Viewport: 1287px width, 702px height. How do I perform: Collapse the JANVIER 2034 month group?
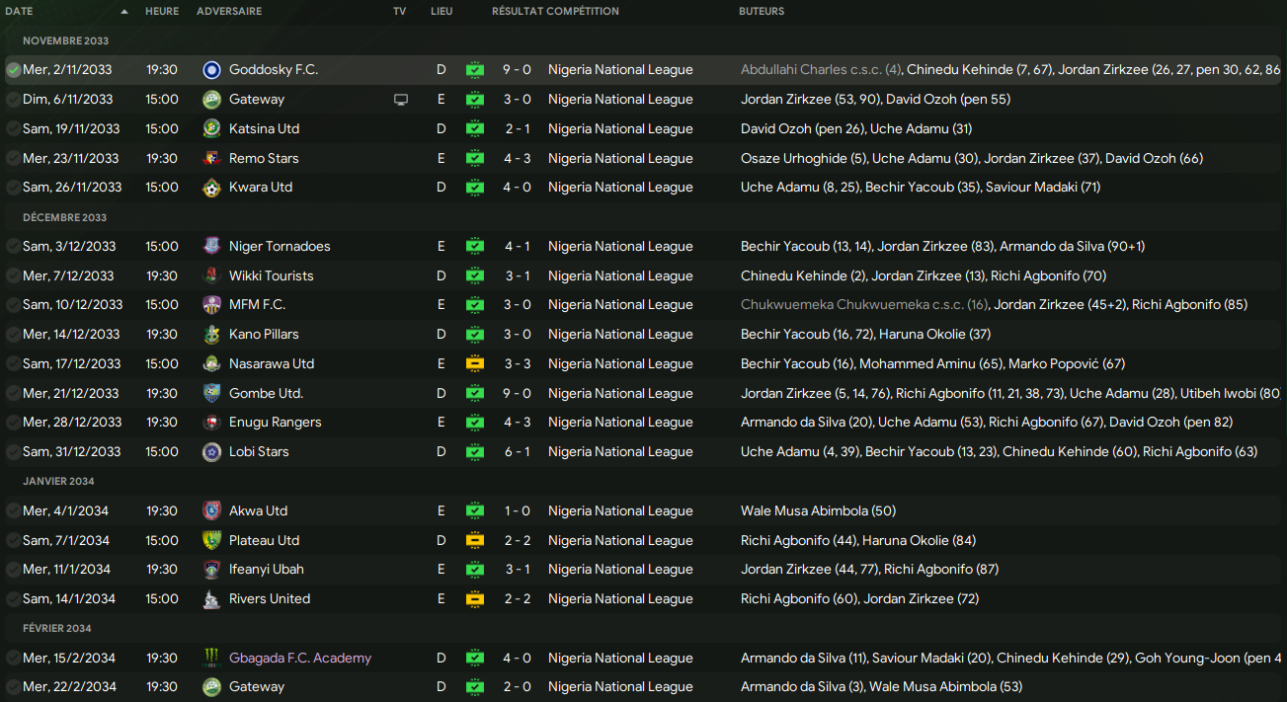[58, 482]
